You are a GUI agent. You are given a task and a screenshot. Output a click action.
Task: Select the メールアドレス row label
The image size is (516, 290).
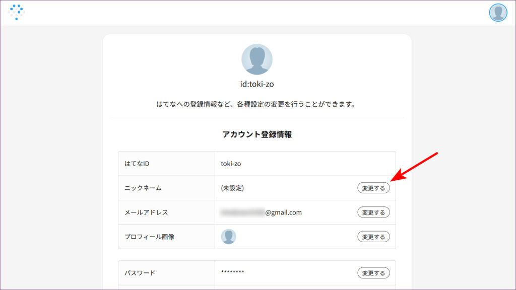(x=146, y=212)
